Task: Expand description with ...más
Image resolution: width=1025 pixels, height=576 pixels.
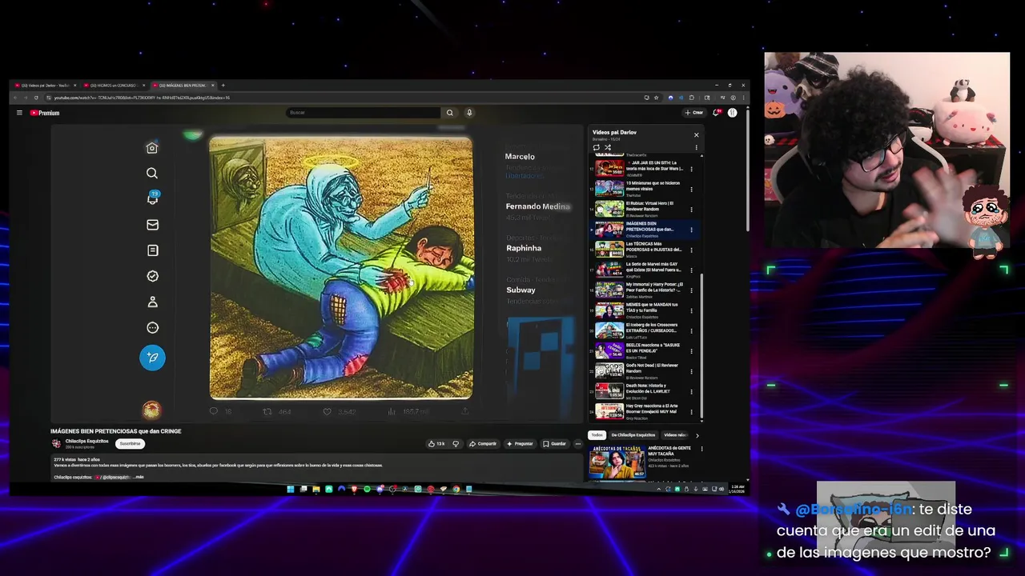Action: click(138, 477)
